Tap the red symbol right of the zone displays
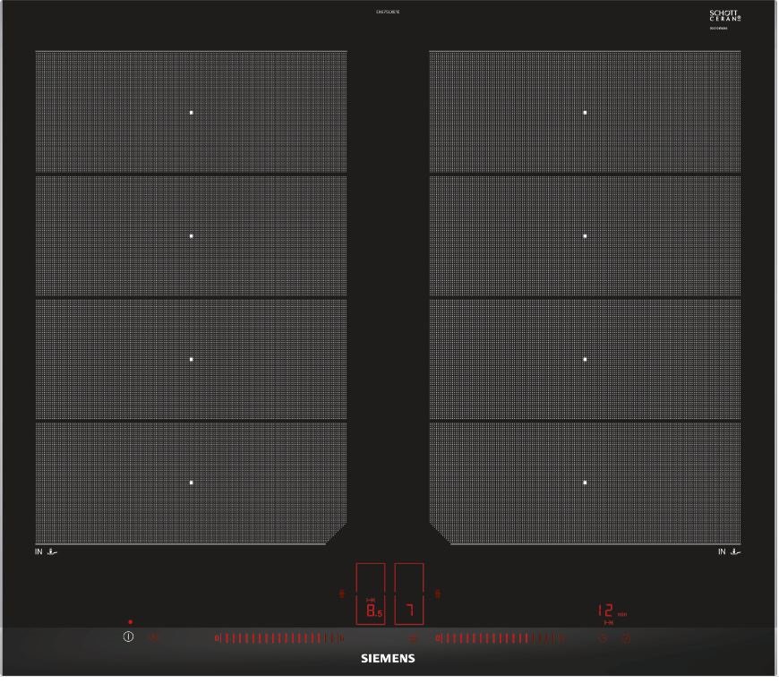779x683 pixels. tap(438, 593)
